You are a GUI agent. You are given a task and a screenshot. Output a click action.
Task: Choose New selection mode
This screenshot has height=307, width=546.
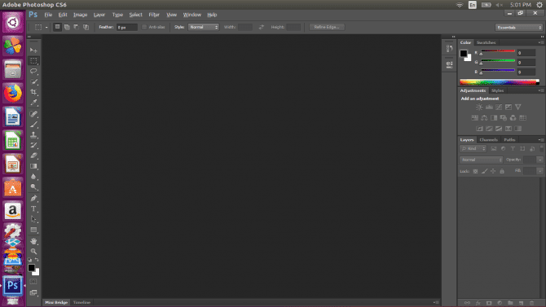coord(58,27)
